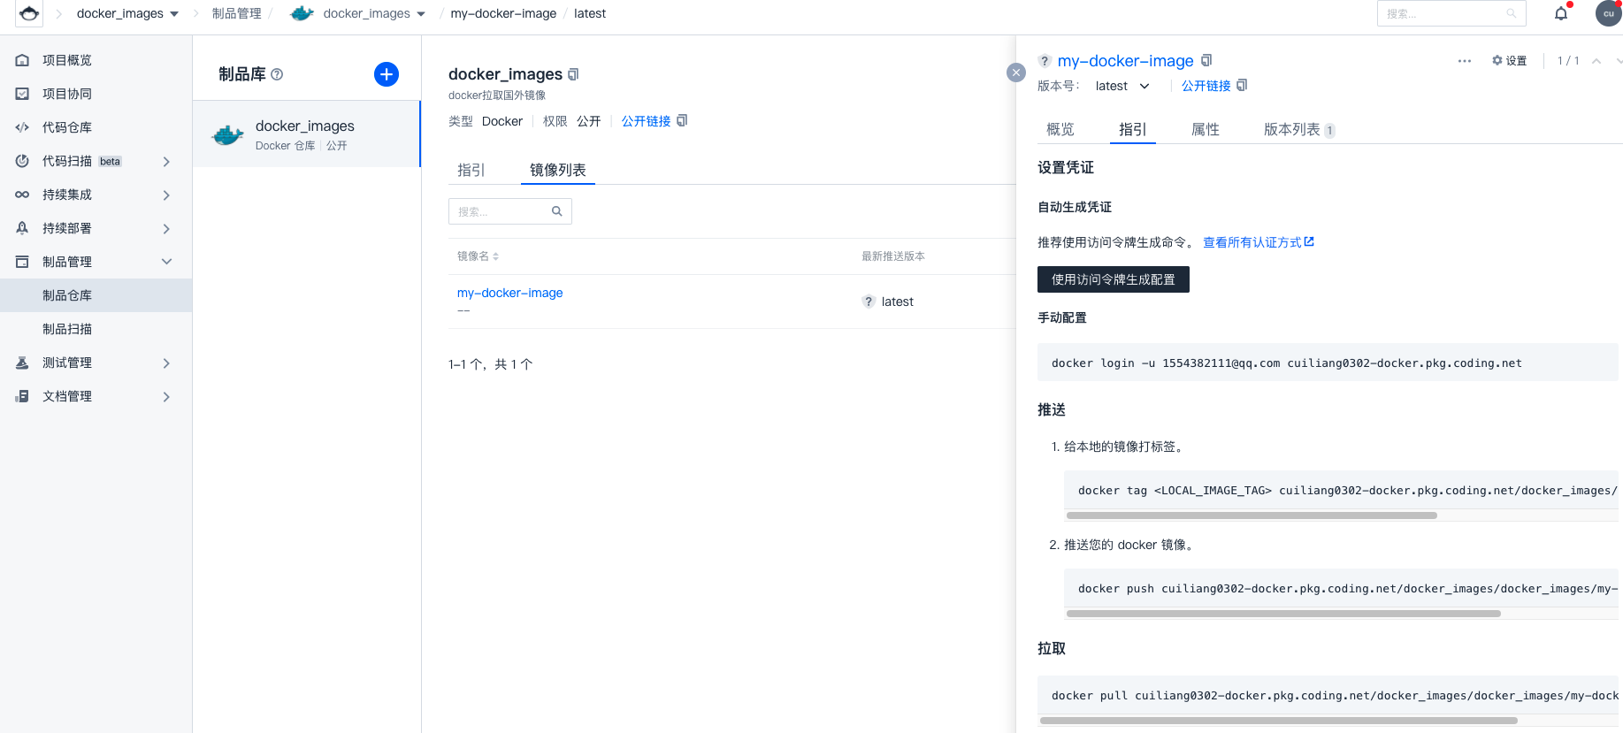Open 设置 for this image
Viewport: 1623px width, 733px height.
pyautogui.click(x=1510, y=61)
